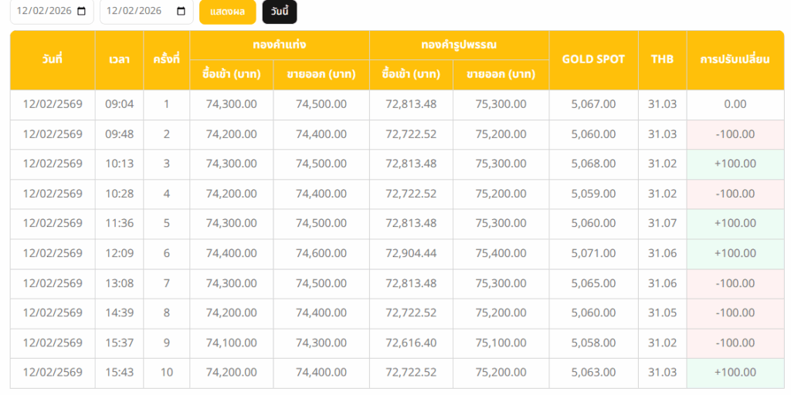Click the -100.00 change in row 2
Viewport: 791px width, 395px height.
[735, 134]
